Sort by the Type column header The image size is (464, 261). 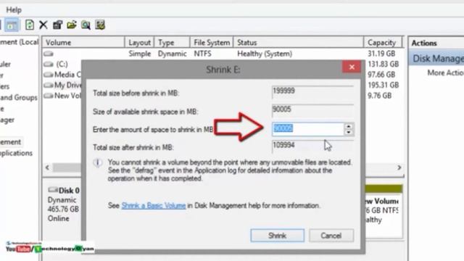click(172, 43)
